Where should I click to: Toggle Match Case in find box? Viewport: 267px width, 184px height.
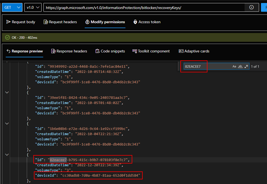(x=234, y=66)
